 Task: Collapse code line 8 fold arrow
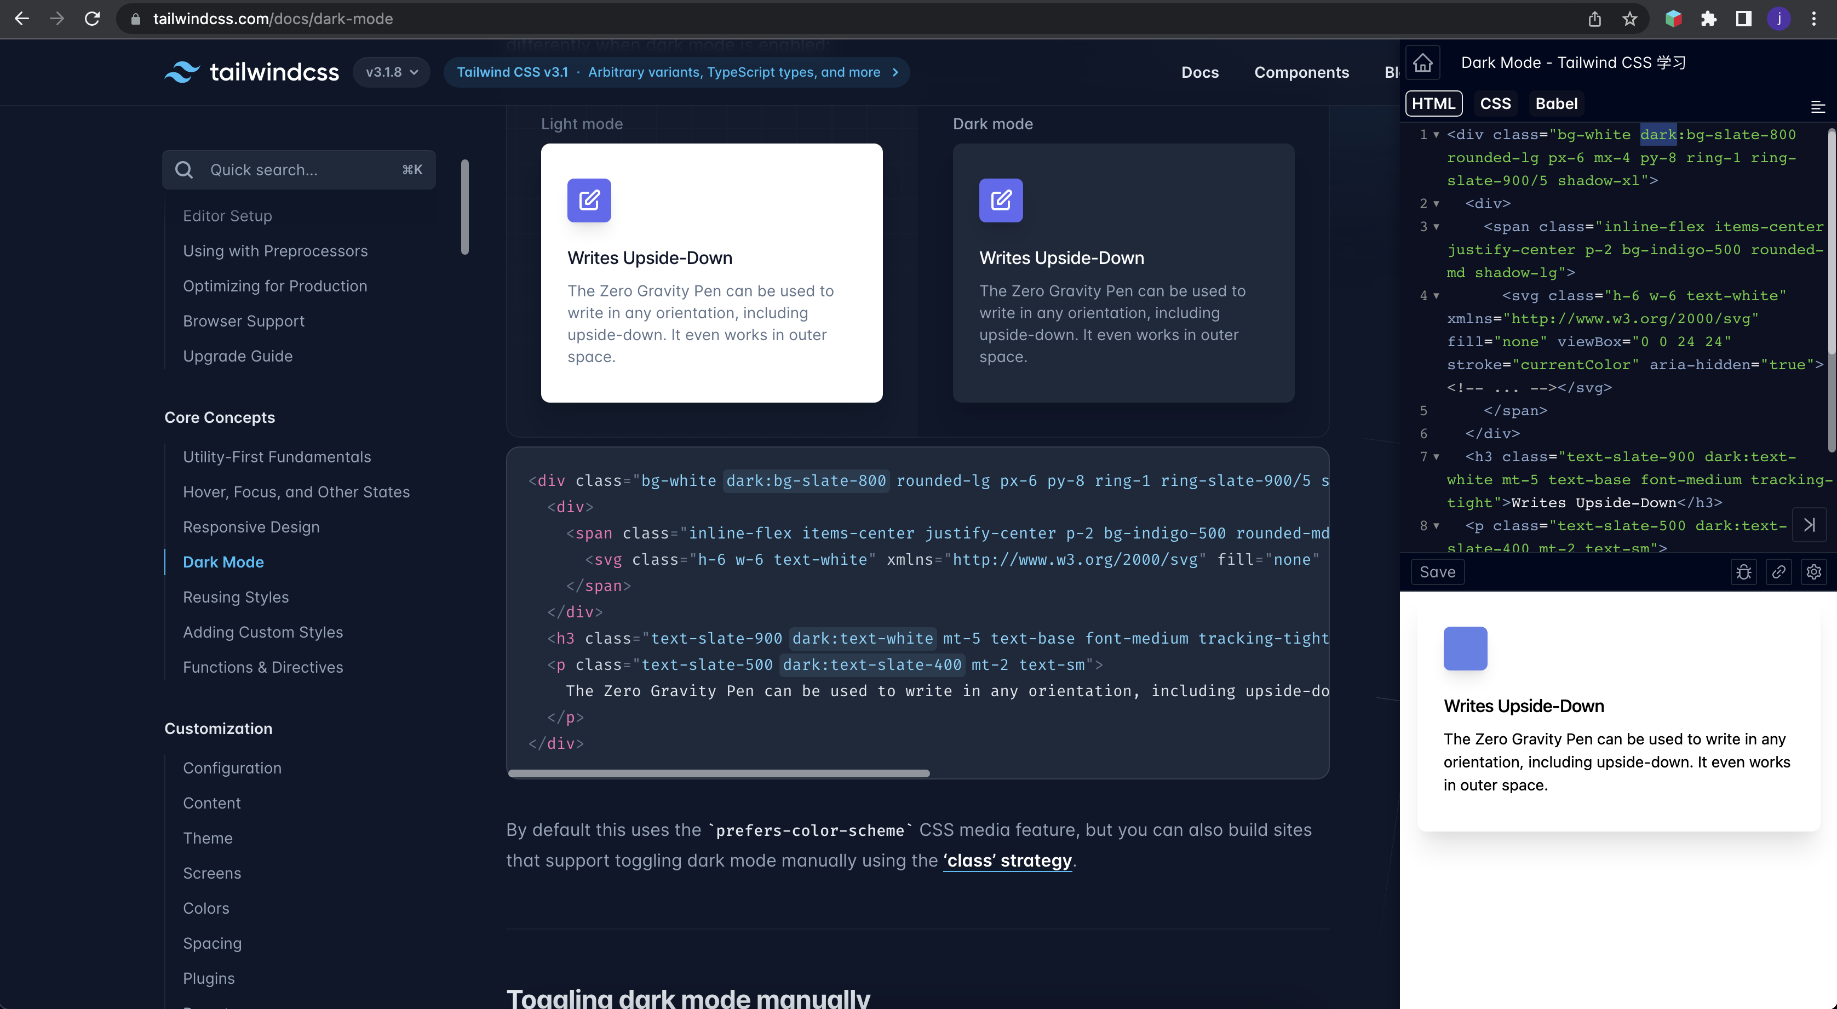(1436, 526)
